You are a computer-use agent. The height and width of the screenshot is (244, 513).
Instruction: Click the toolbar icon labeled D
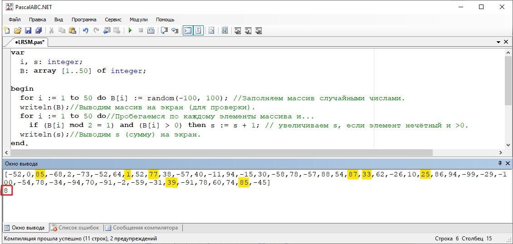[238, 30]
